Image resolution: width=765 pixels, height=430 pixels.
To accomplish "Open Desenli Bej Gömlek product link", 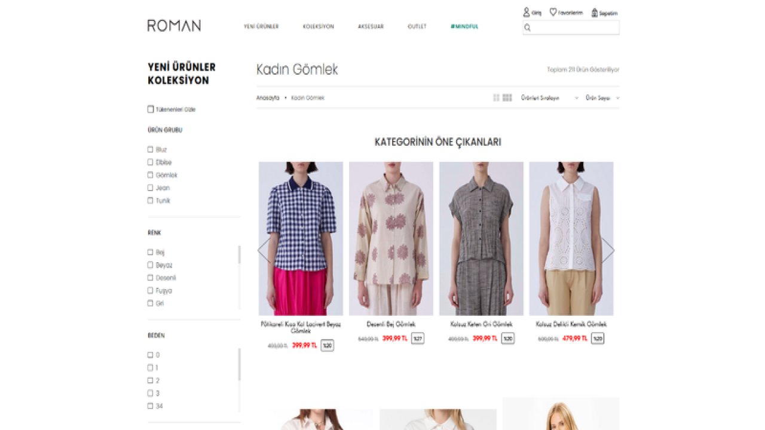I will pos(391,324).
